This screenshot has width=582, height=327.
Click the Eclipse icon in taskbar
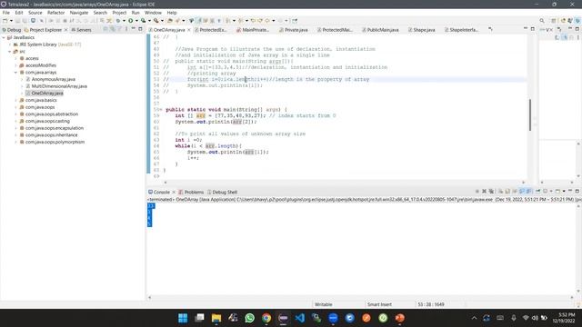(x=283, y=318)
